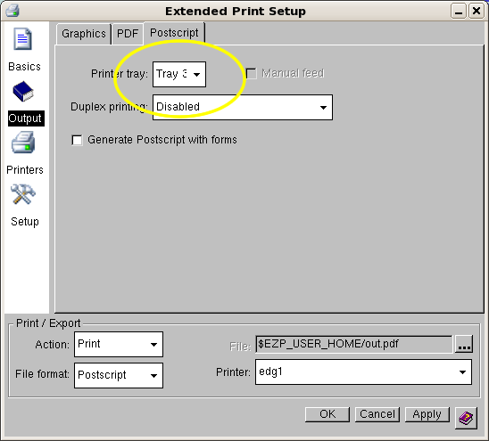Click the Apply button
489x441 pixels.
pos(427,414)
